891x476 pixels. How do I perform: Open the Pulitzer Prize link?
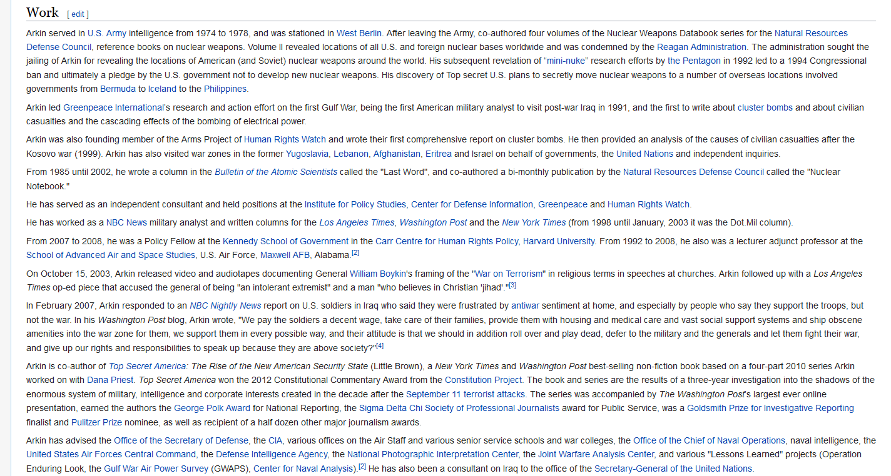coord(97,422)
